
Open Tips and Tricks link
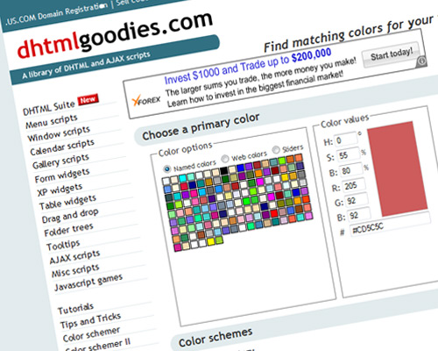point(90,321)
